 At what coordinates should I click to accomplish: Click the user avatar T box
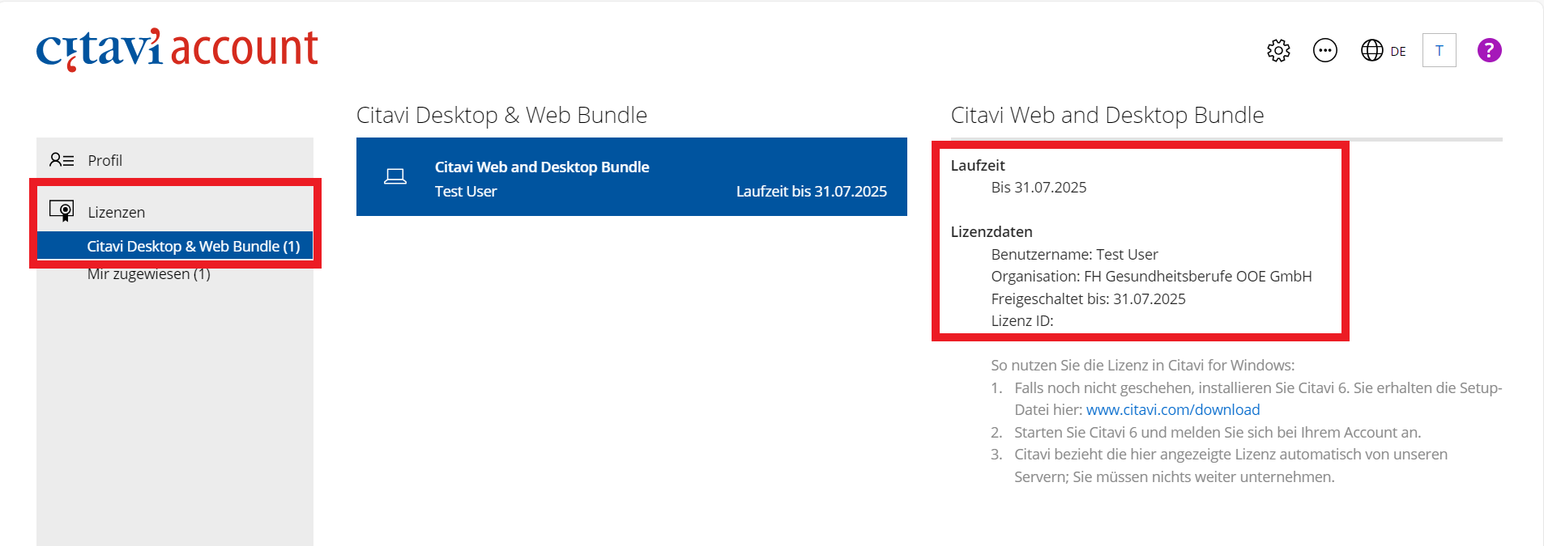pos(1440,50)
